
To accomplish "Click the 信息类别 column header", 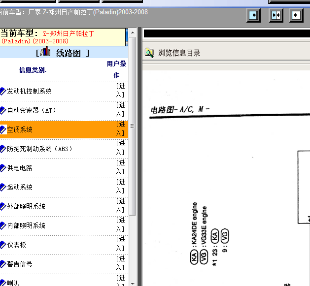I will pos(33,70).
